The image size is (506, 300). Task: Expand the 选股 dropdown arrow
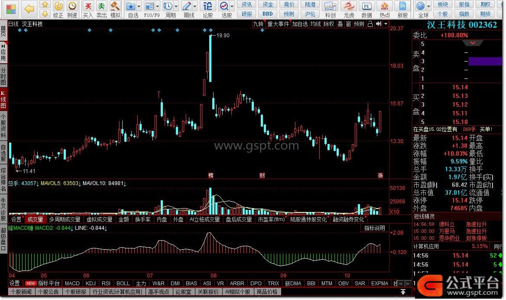(232, 7)
